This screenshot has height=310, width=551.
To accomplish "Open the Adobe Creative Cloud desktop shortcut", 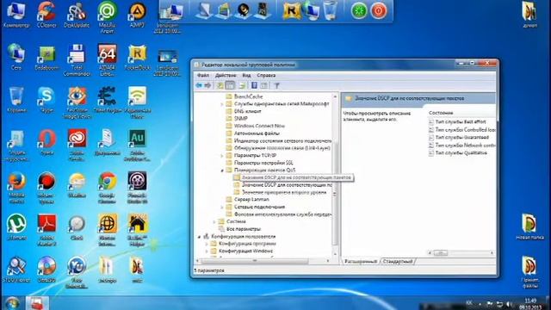I will [x=77, y=145].
